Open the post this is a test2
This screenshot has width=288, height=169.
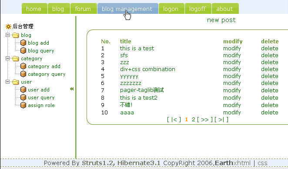(139, 98)
